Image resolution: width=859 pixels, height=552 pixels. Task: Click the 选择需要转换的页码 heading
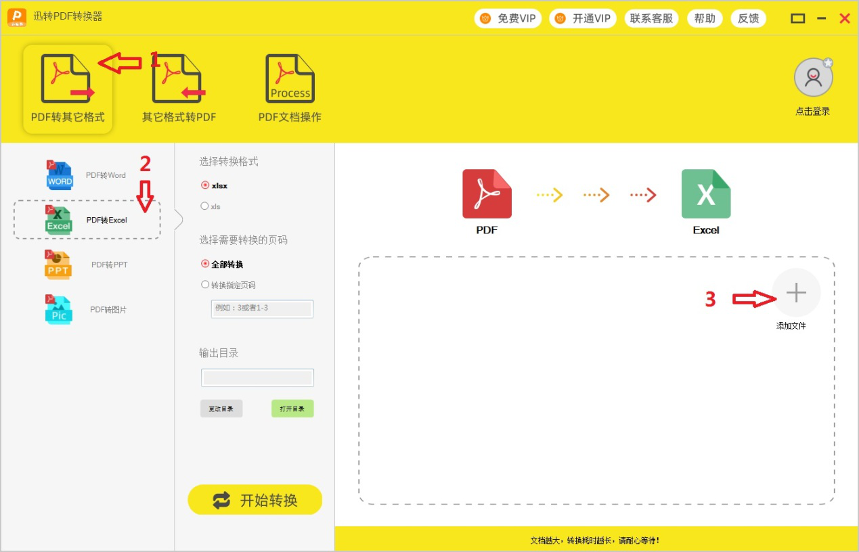click(x=244, y=240)
